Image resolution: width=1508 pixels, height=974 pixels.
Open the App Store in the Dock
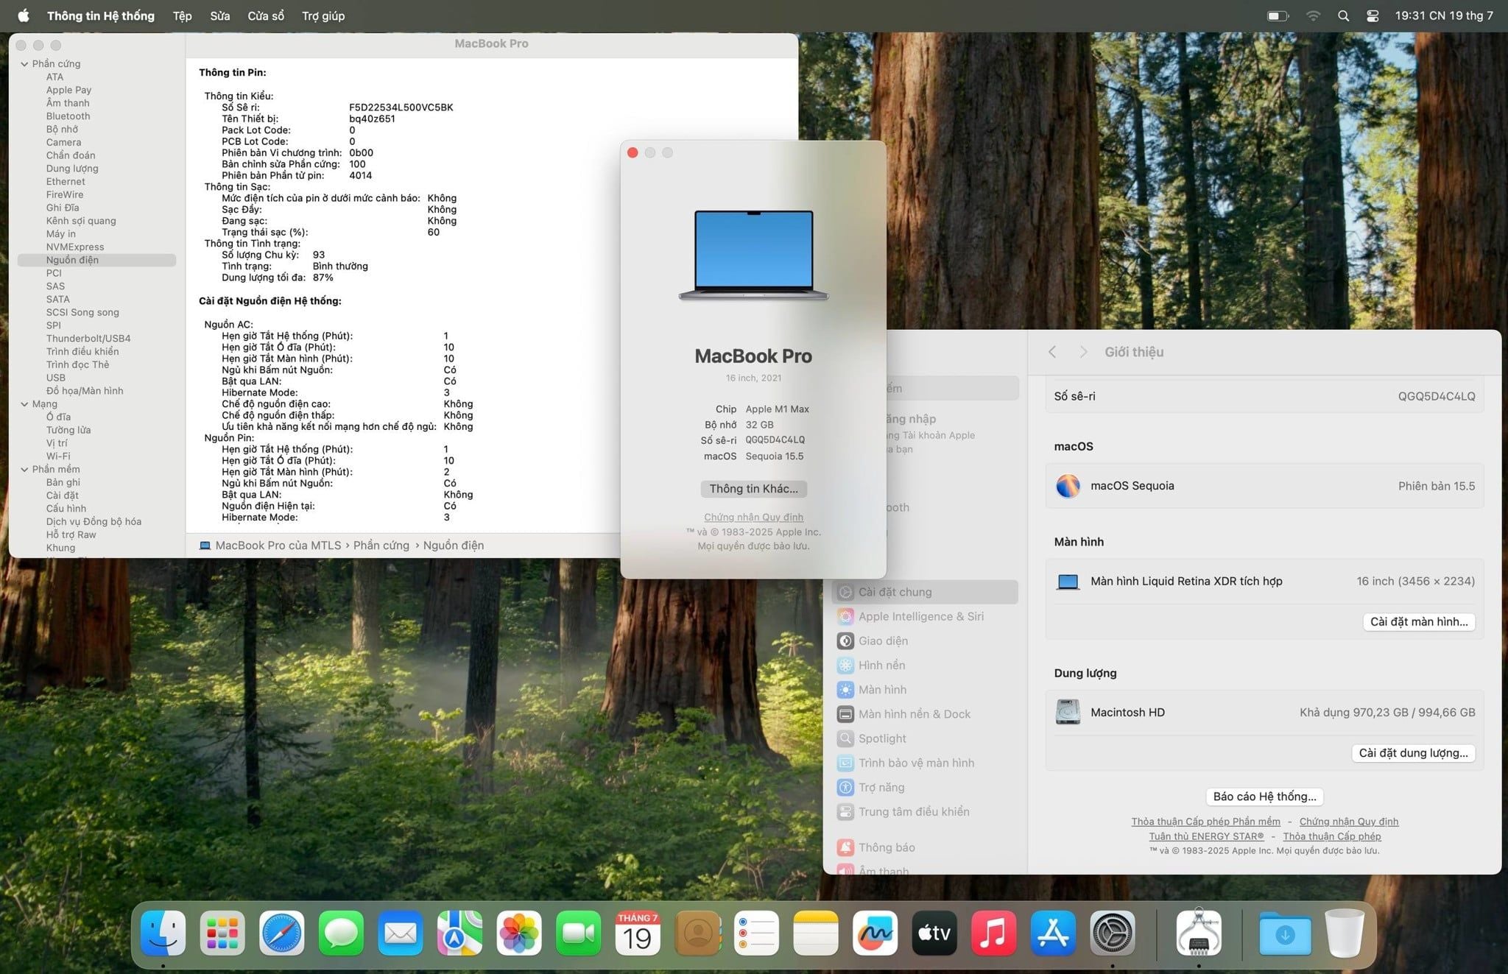[1054, 933]
